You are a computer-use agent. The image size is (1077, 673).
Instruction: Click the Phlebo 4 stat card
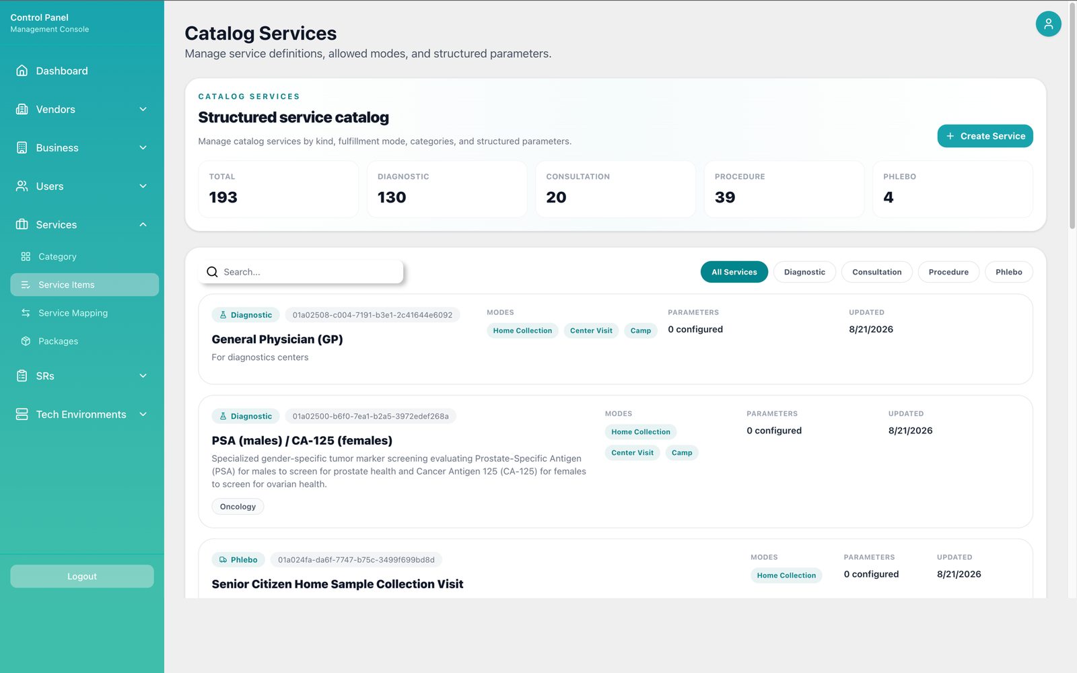pyautogui.click(x=952, y=189)
